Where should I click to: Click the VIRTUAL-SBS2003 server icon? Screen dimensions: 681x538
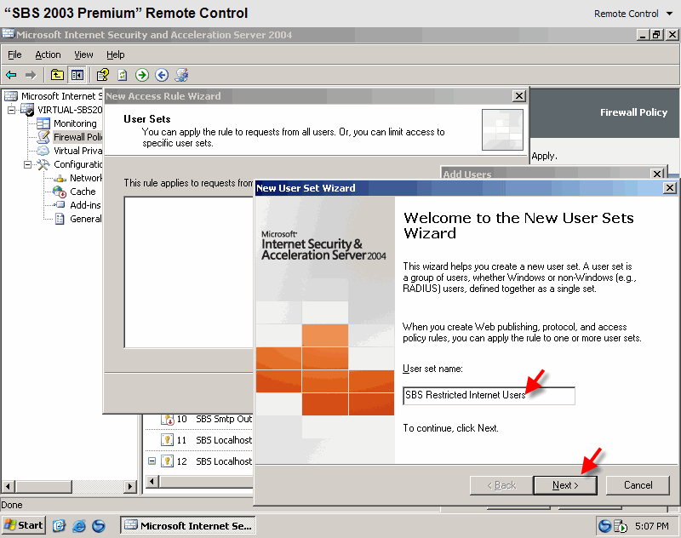point(27,110)
